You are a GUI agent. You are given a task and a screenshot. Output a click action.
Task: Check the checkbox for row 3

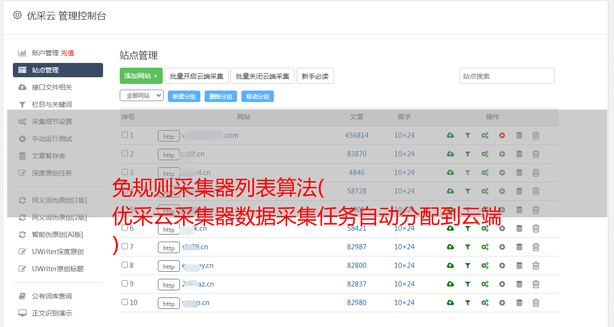125,172
